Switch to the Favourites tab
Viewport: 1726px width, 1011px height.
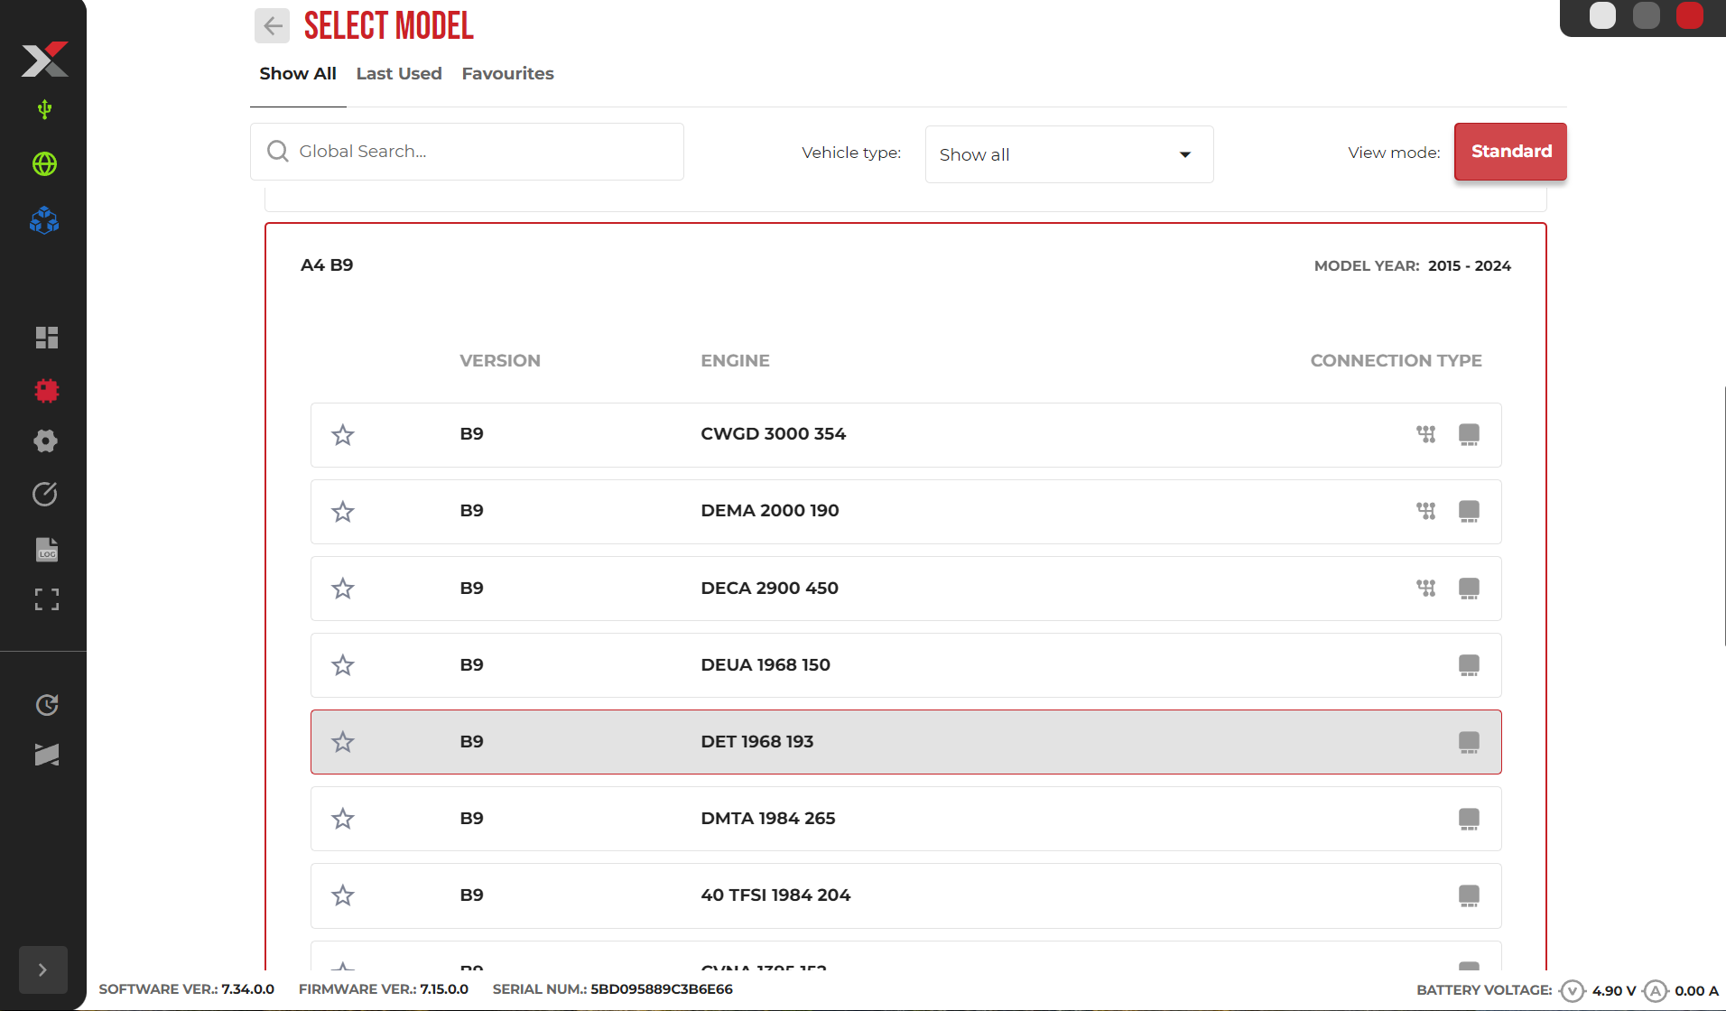[x=507, y=74]
